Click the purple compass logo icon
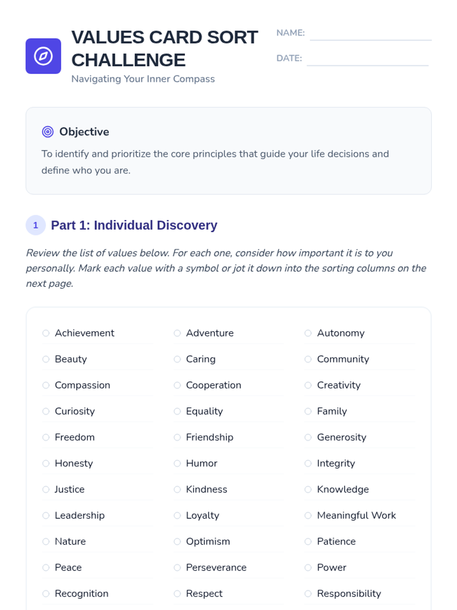Viewport: 457px width, 610px height. 43,56
